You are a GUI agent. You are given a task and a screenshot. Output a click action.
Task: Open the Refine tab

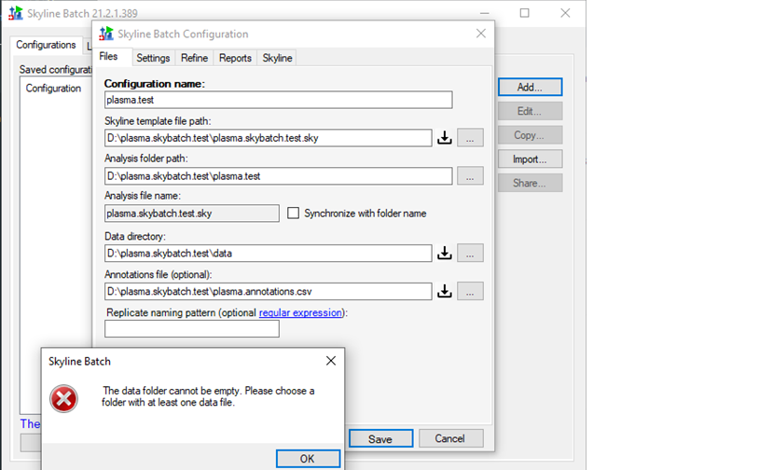(x=194, y=58)
